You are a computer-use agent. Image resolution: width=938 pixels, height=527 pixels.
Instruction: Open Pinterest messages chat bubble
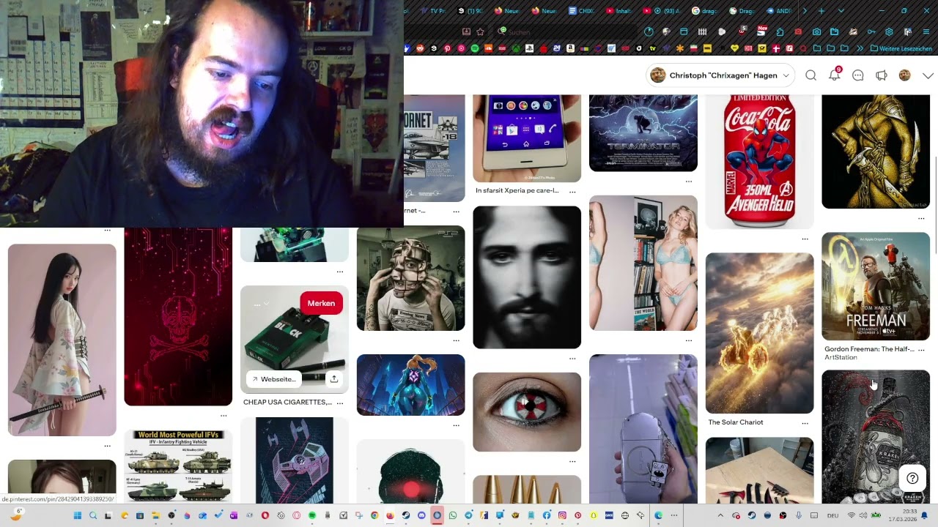coord(858,75)
